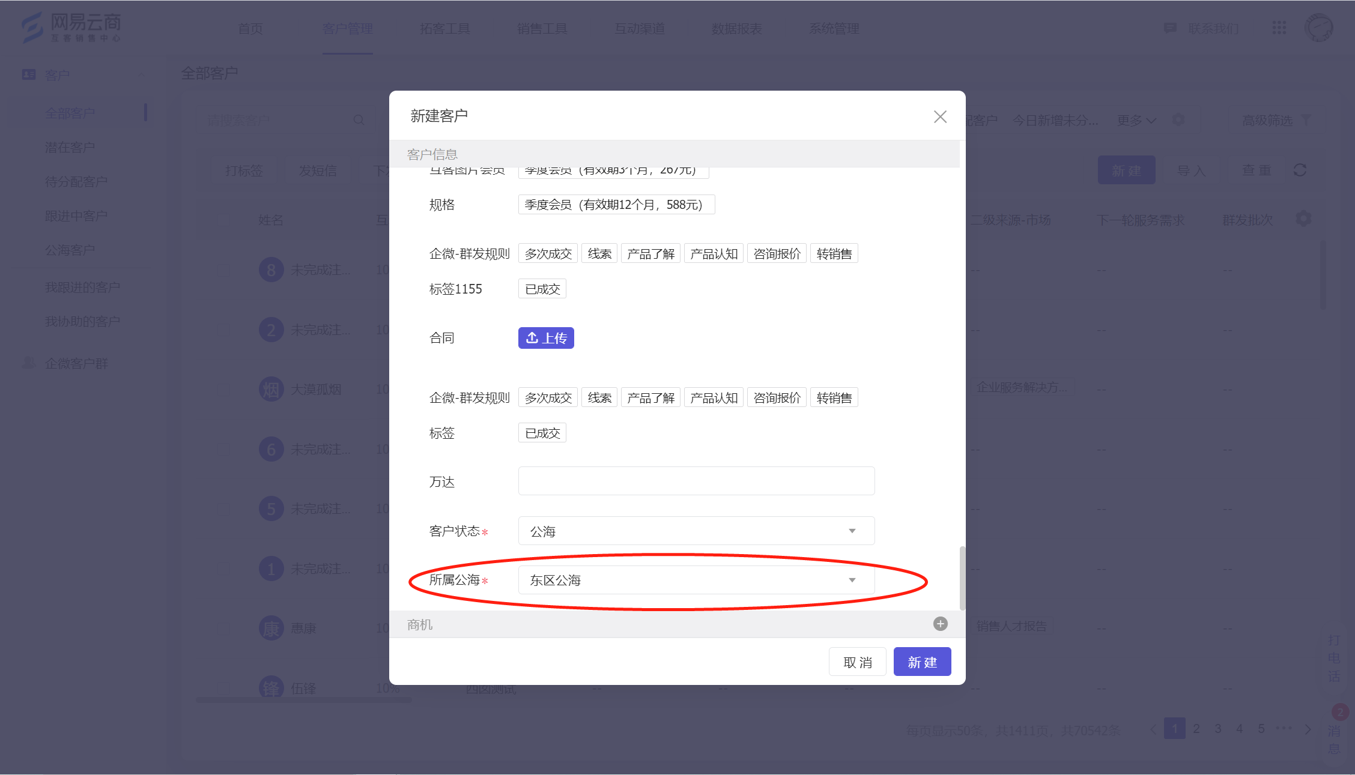The width and height of the screenshot is (1355, 775).
Task: Select 已成交 tag under 标签 field
Action: (542, 433)
